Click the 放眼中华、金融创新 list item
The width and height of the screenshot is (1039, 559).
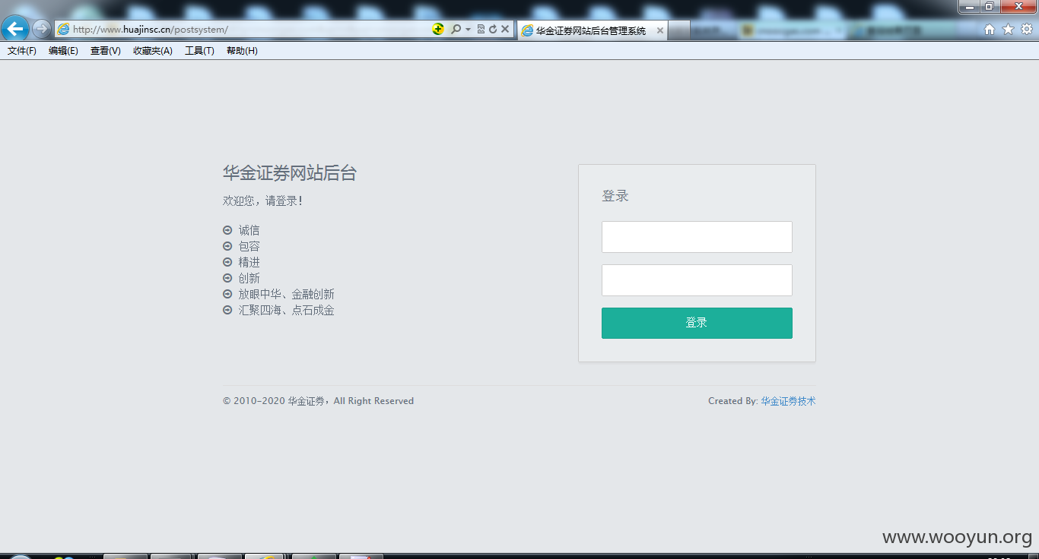(286, 294)
